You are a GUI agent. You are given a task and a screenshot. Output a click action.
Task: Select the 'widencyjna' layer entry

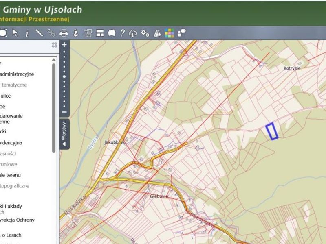point(11,143)
